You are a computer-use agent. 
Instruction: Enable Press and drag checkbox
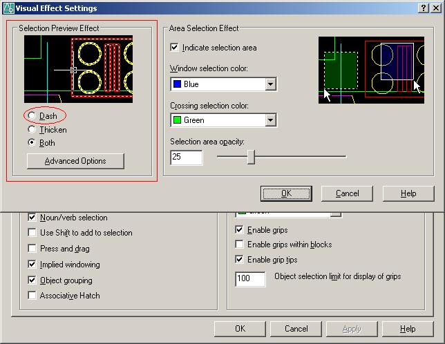pyautogui.click(x=32, y=249)
